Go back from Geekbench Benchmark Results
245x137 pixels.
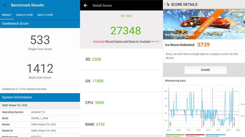click(x=5, y=5)
